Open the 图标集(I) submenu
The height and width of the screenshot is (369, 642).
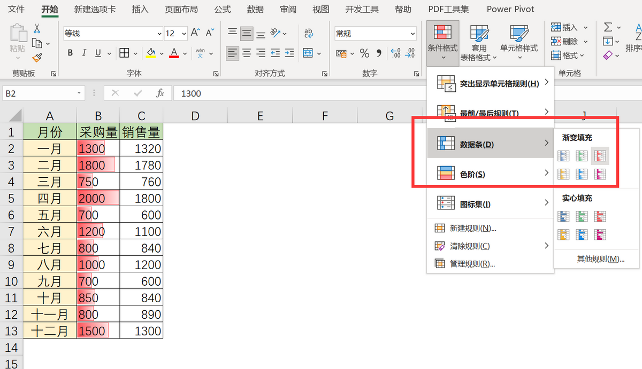click(490, 203)
